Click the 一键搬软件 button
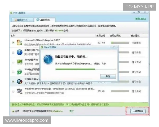The image size is (159, 127). coord(138,111)
